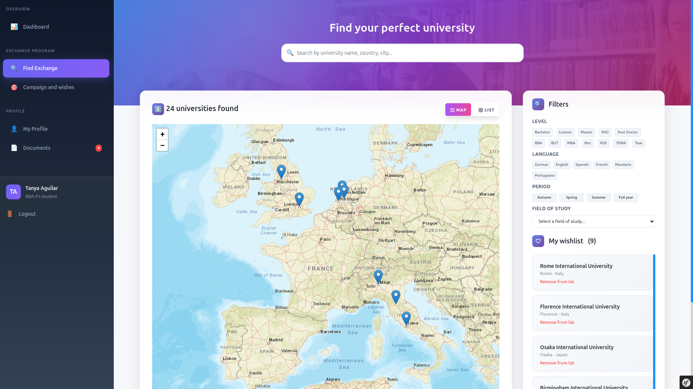
Task: Toggle the PGE level filter
Action: click(x=603, y=143)
